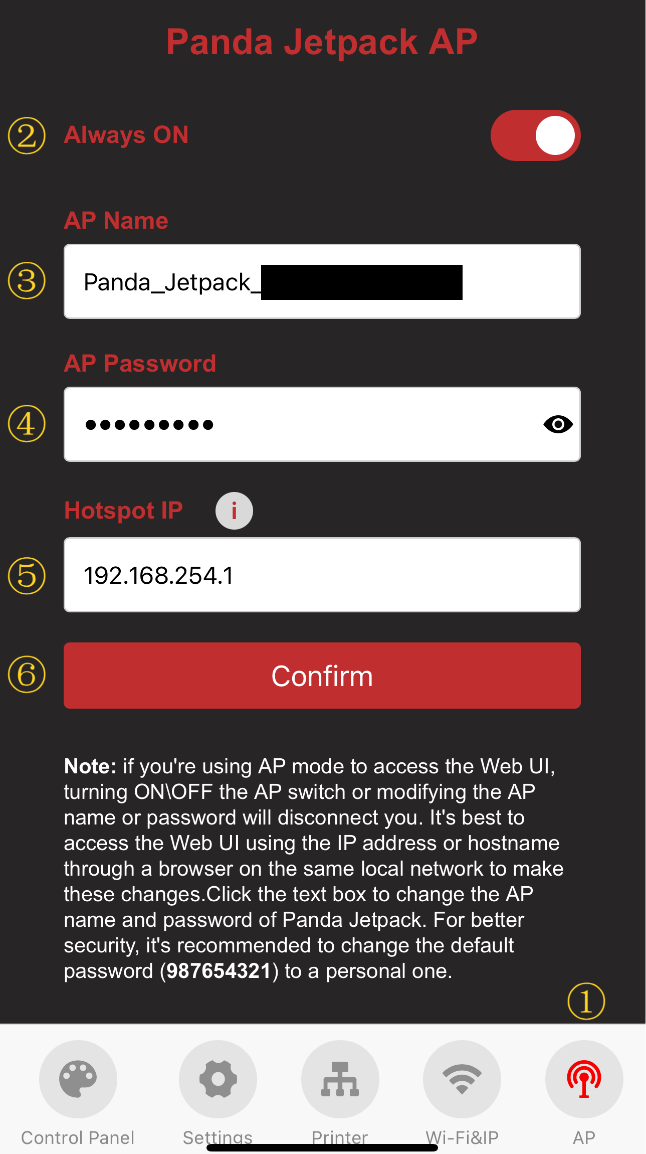Show Hotspot IP info icon details
Screen dimensions: 646x1154
coord(234,511)
